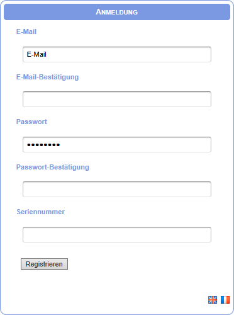
Task: Click the E-Mail text typed inside the field
Action: click(x=36, y=54)
